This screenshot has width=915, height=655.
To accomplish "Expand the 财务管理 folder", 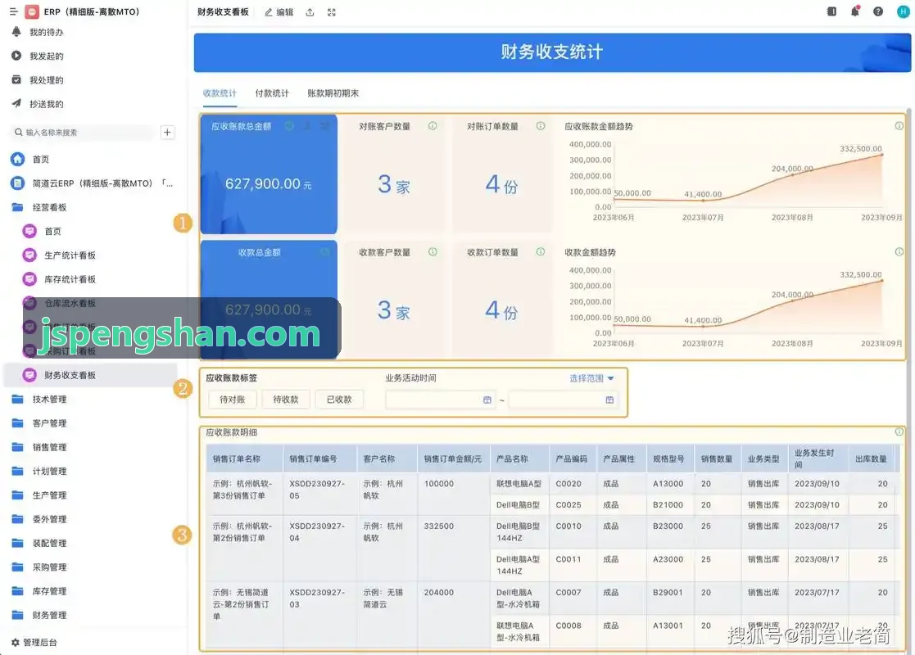I will pos(39,615).
